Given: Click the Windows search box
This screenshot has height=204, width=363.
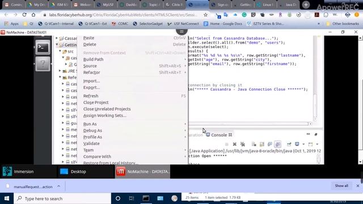Looking at the screenshot, I should pyautogui.click(x=62, y=198).
